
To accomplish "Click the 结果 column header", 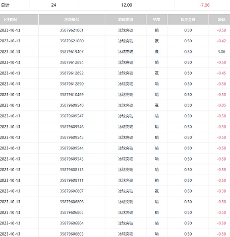I will coord(157,20).
